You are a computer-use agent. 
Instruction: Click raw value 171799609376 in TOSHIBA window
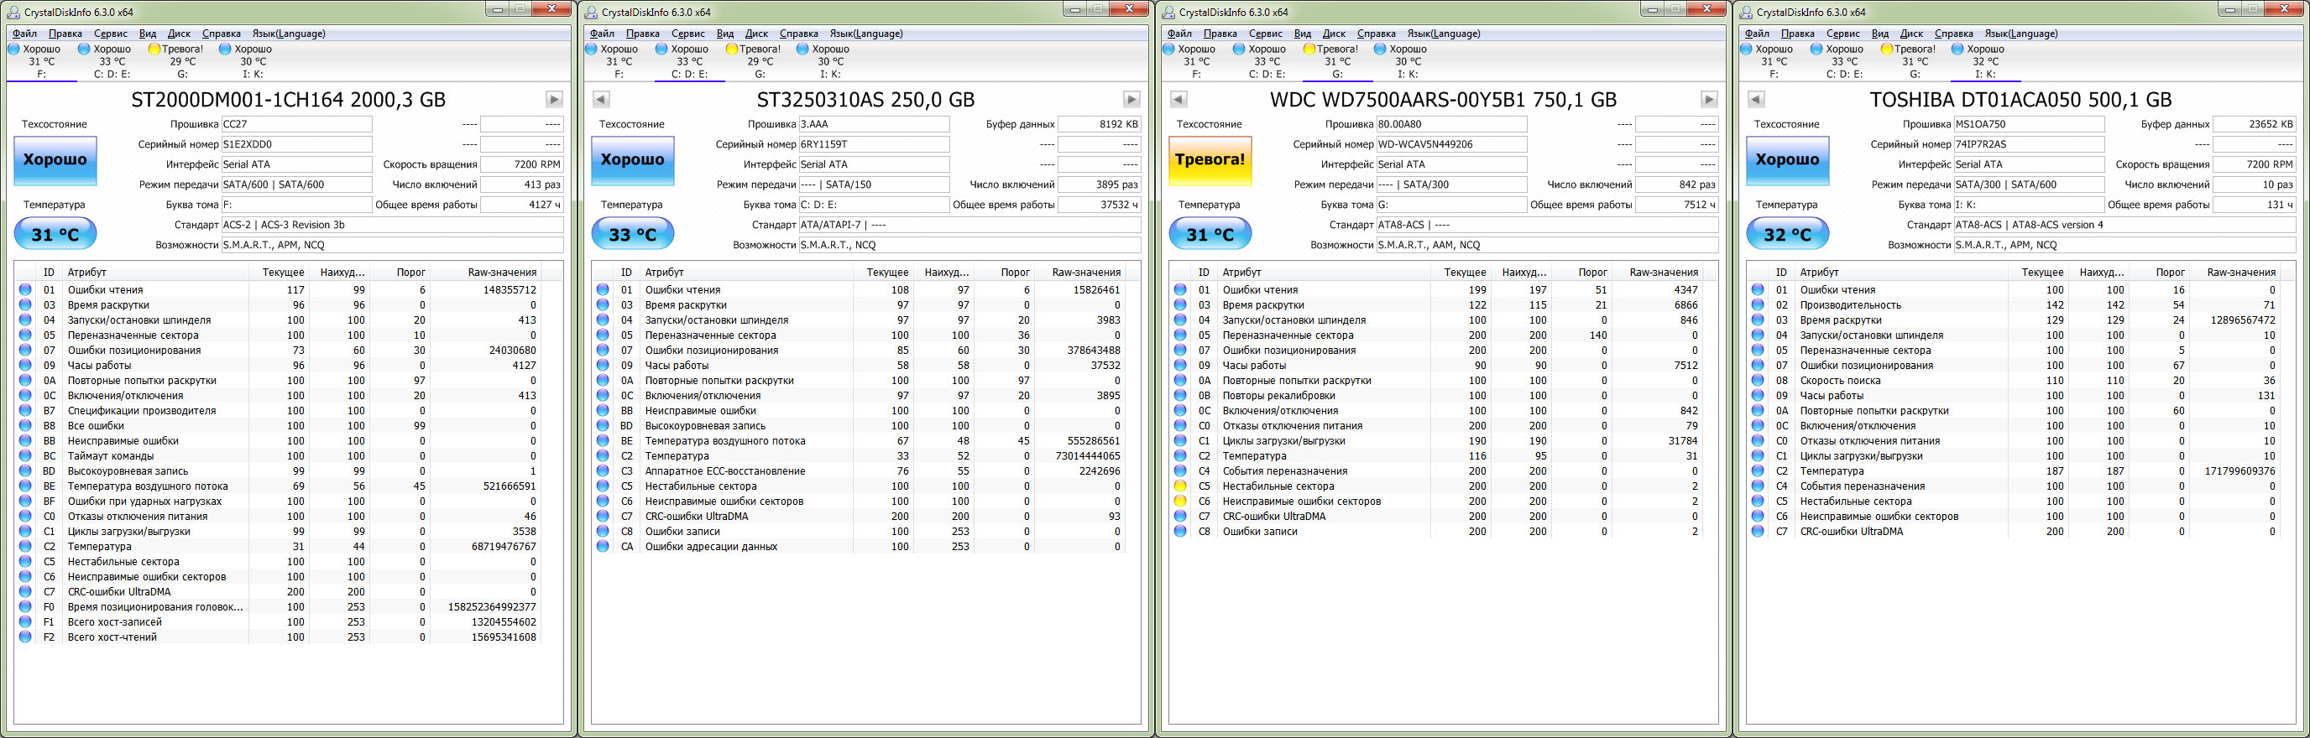click(x=2239, y=471)
